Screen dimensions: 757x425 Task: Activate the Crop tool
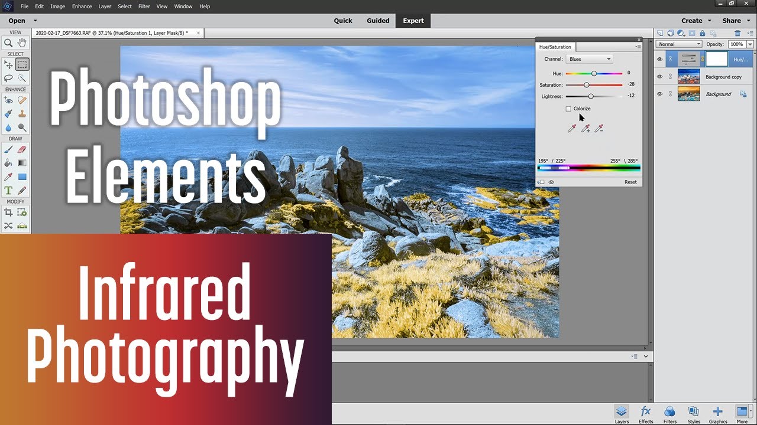pos(8,212)
